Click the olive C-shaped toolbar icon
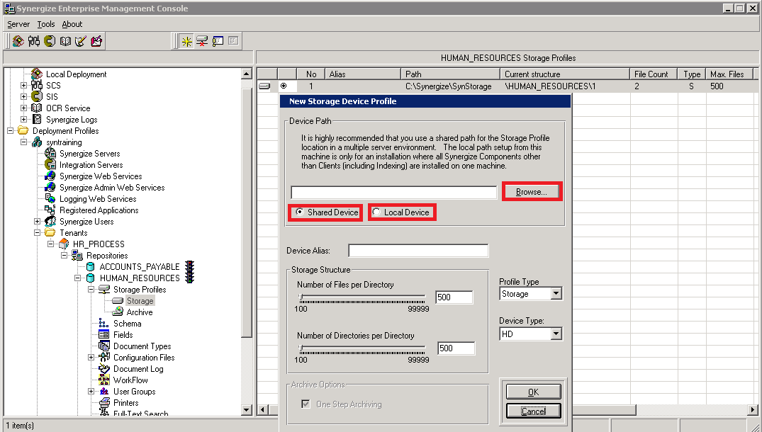The image size is (762, 432). [50, 41]
